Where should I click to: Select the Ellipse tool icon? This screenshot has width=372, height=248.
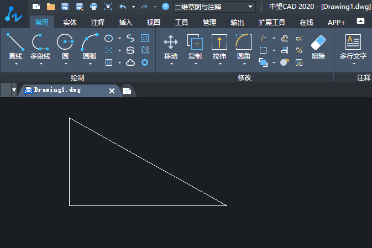pyautogui.click(x=109, y=38)
